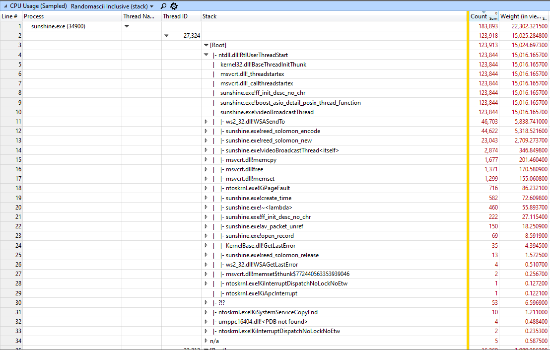550x350 pixels.
Task: Expand sunshine.exe!reed_solomon_release node
Action: tap(206, 255)
